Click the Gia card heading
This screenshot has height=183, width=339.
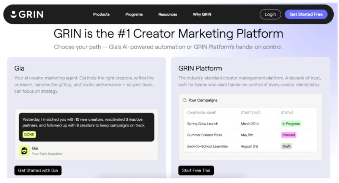pos(19,68)
